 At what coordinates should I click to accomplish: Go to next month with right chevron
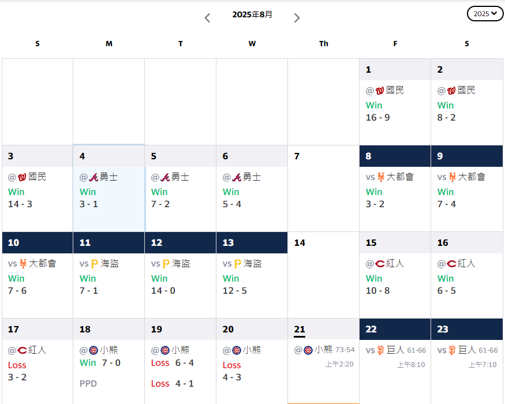click(x=297, y=18)
